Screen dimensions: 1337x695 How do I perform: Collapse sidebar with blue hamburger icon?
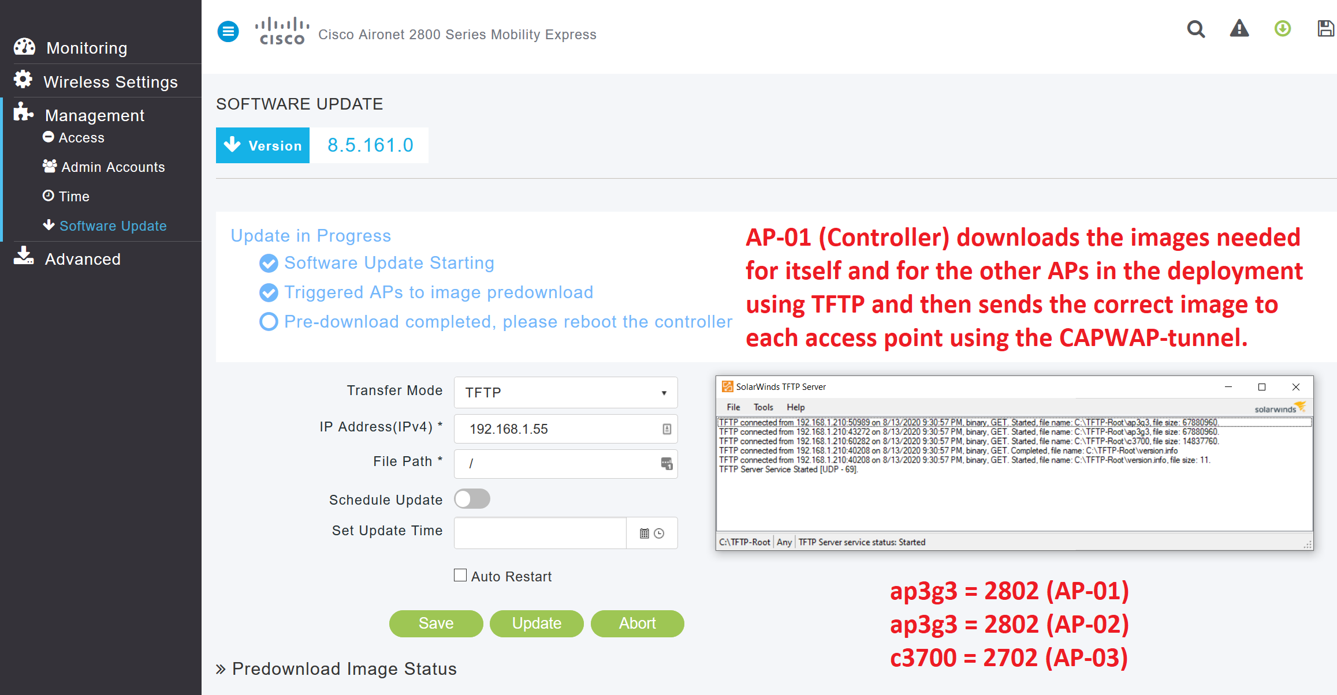(228, 32)
